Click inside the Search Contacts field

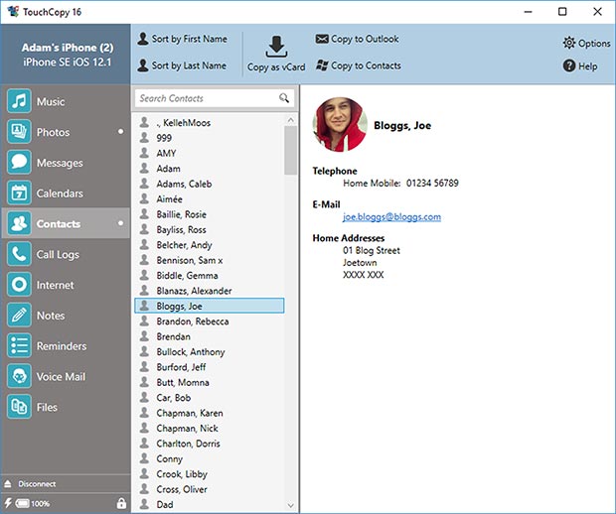(206, 98)
